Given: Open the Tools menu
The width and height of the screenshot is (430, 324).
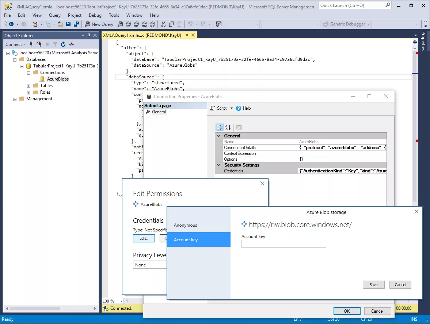Looking at the screenshot, I should point(114,15).
